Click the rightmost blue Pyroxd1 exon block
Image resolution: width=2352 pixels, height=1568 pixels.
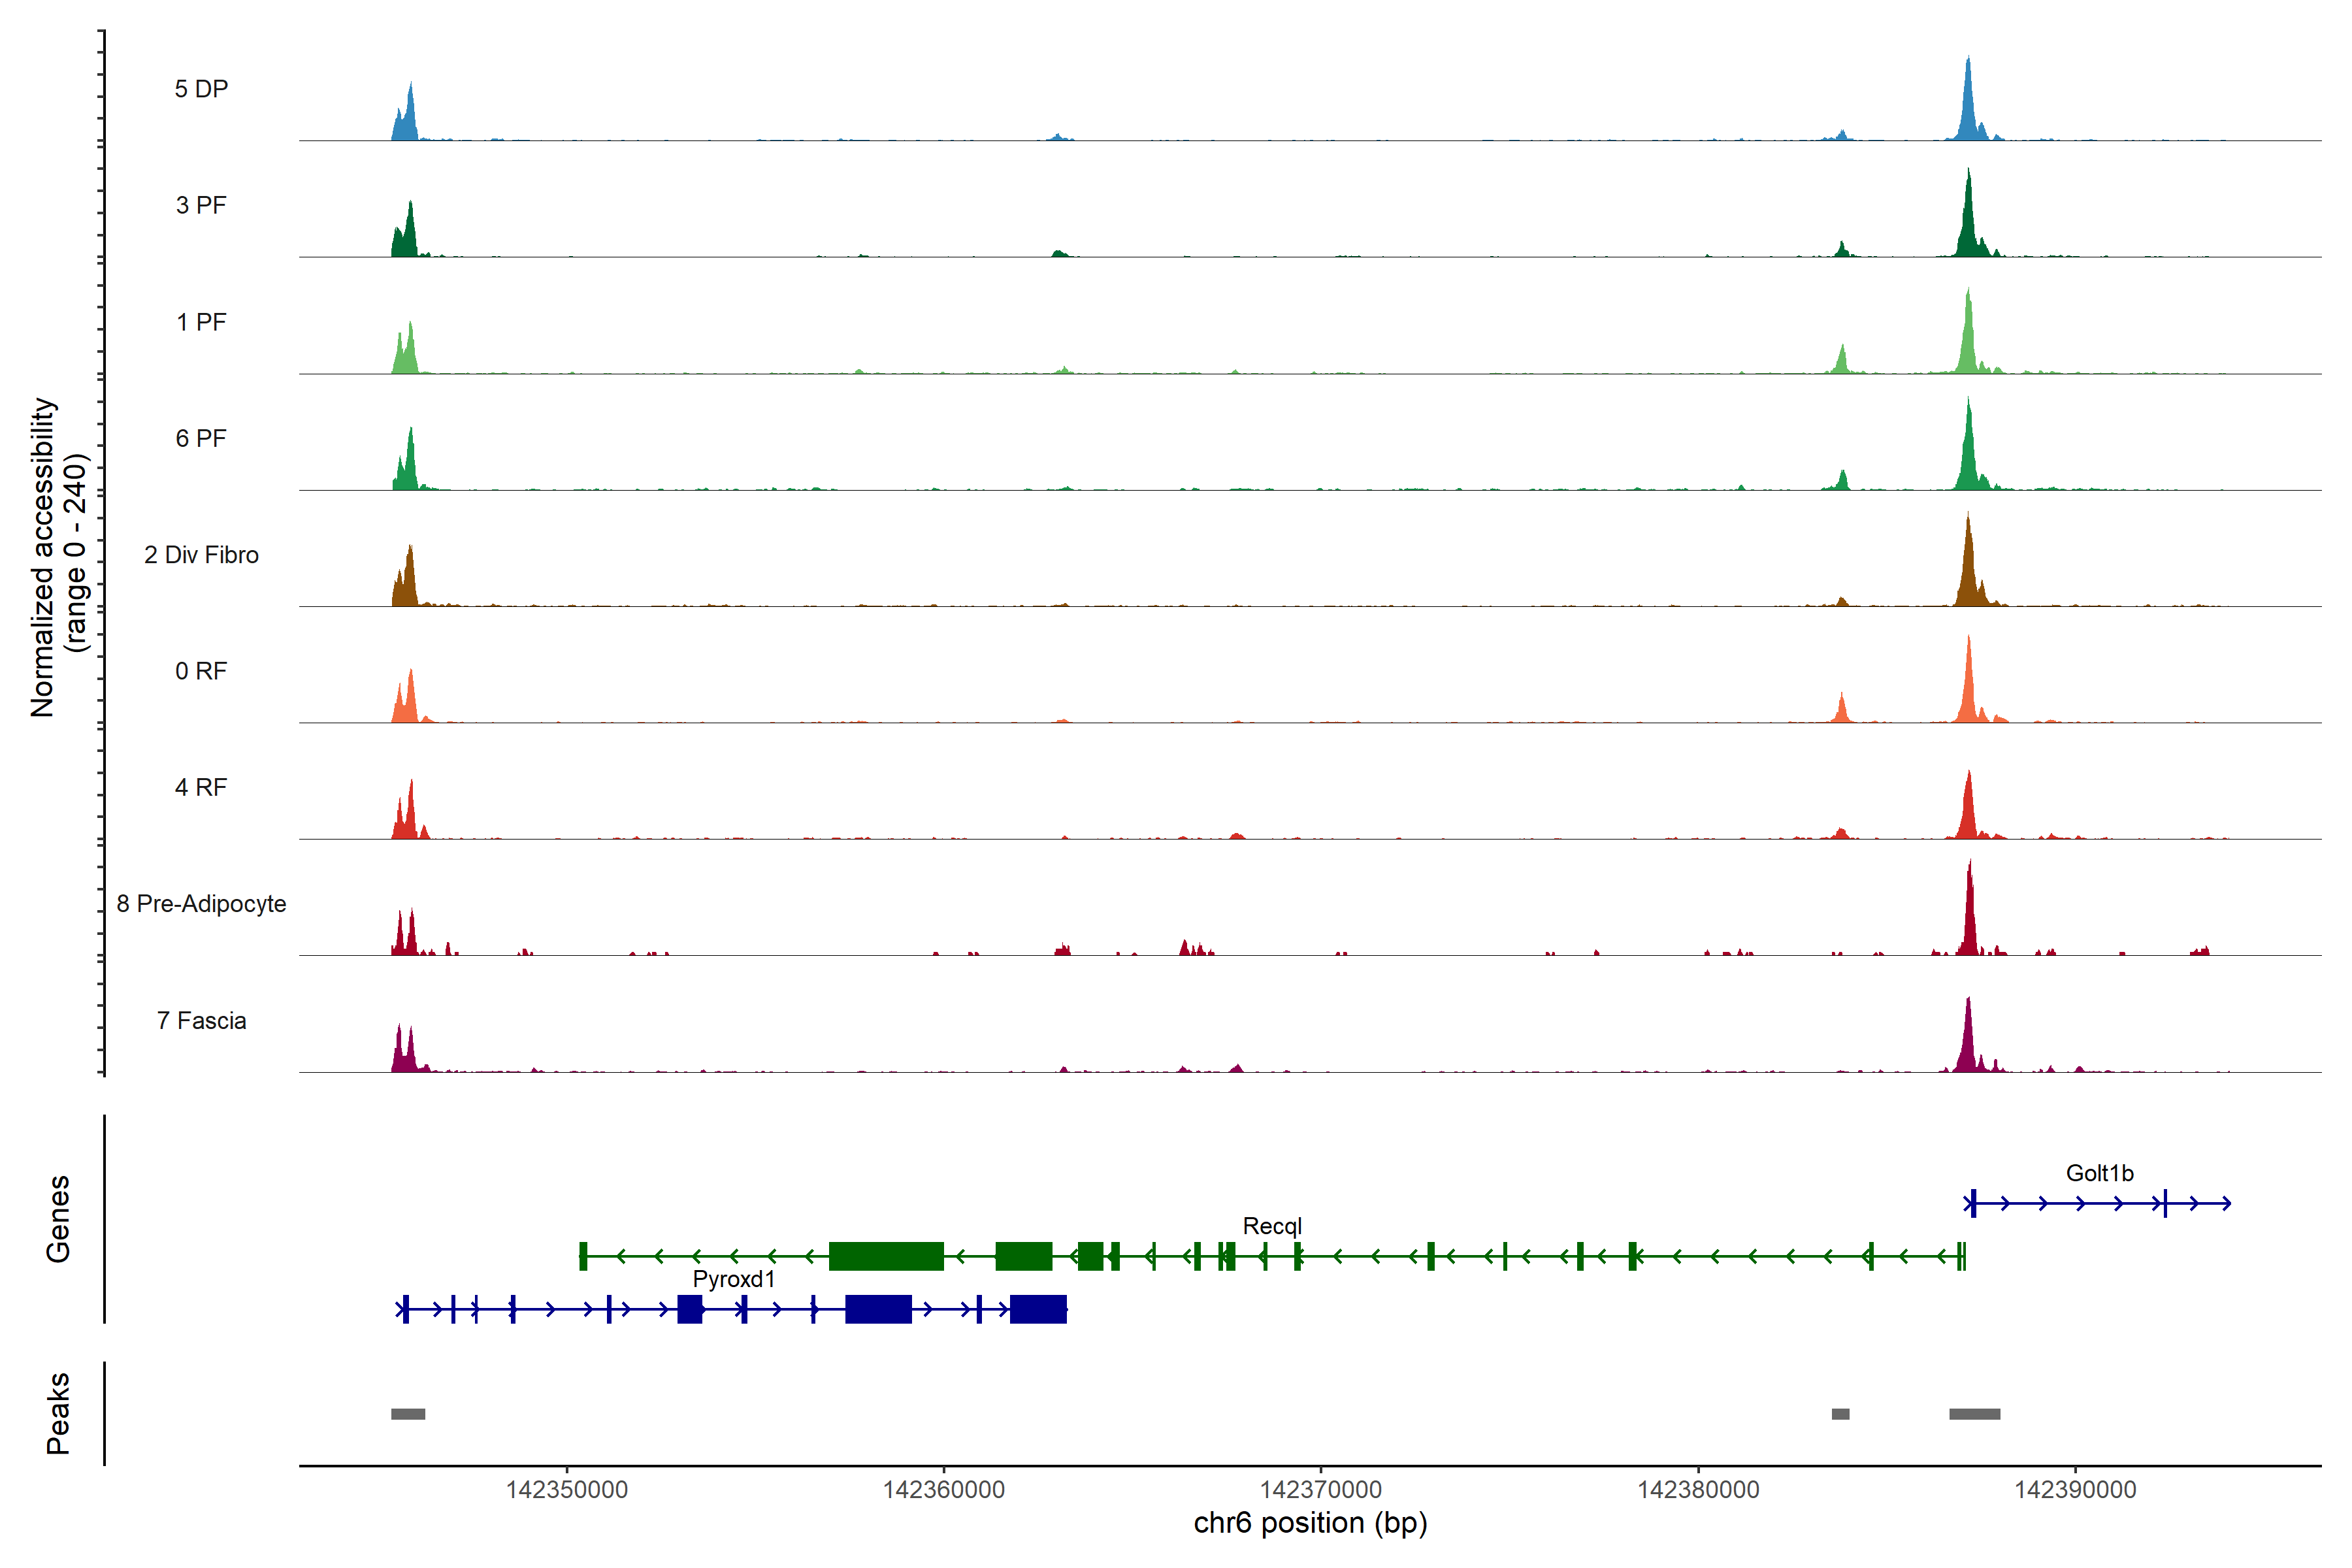point(1038,1309)
